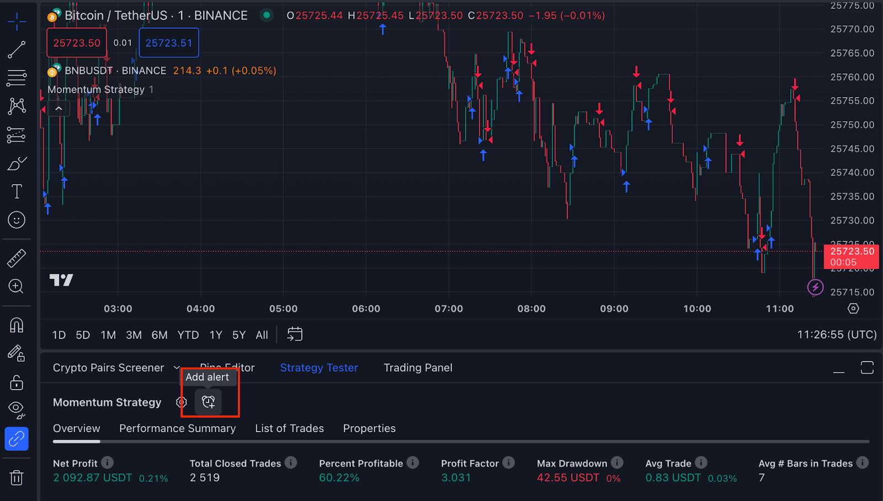Select the trend line drawing tool
This screenshot has width=883, height=501.
(17, 50)
